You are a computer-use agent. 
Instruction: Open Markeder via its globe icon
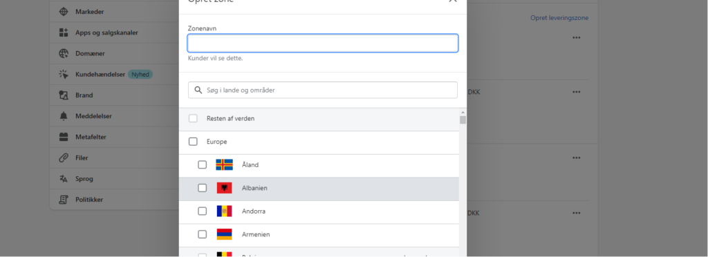tap(64, 12)
